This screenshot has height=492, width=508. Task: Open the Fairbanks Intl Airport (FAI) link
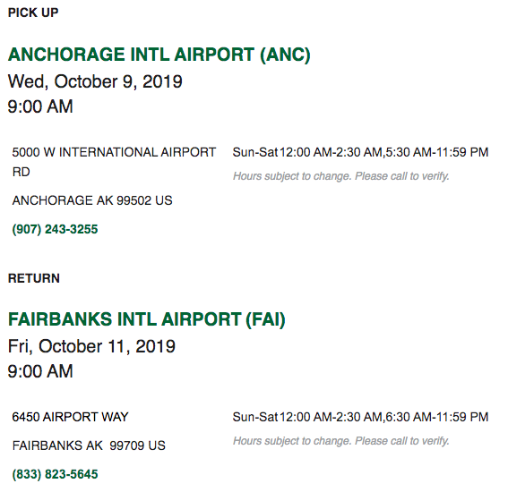pos(147,319)
